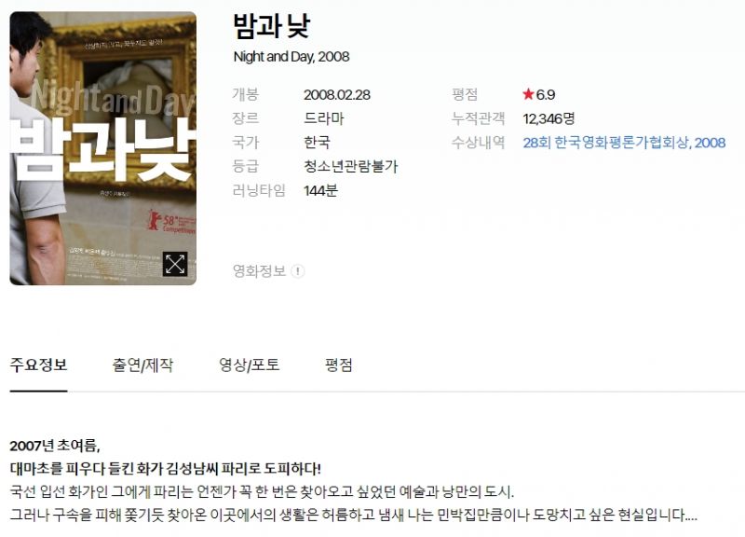Click the expand poster arrows icon
The width and height of the screenshot is (745, 537).
175,264
